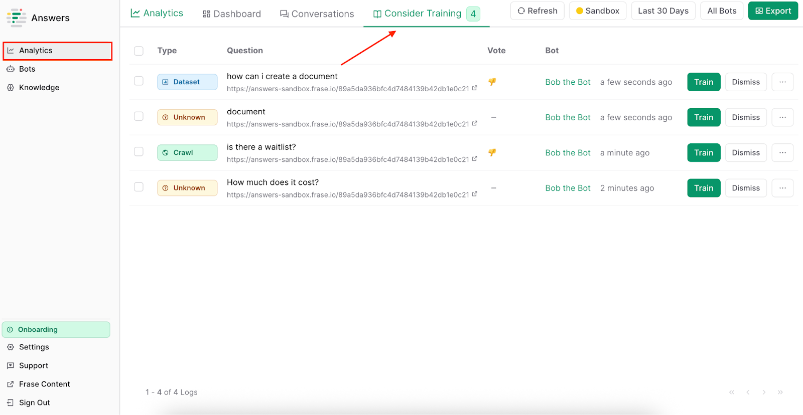
Task: Go to next page arrow in pagination
Action: [x=764, y=392]
